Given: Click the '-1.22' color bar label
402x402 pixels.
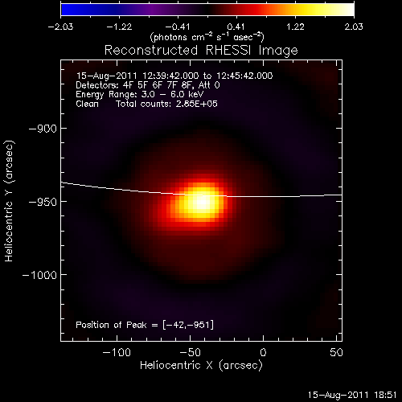Looking at the screenshot, I should pyautogui.click(x=119, y=27).
